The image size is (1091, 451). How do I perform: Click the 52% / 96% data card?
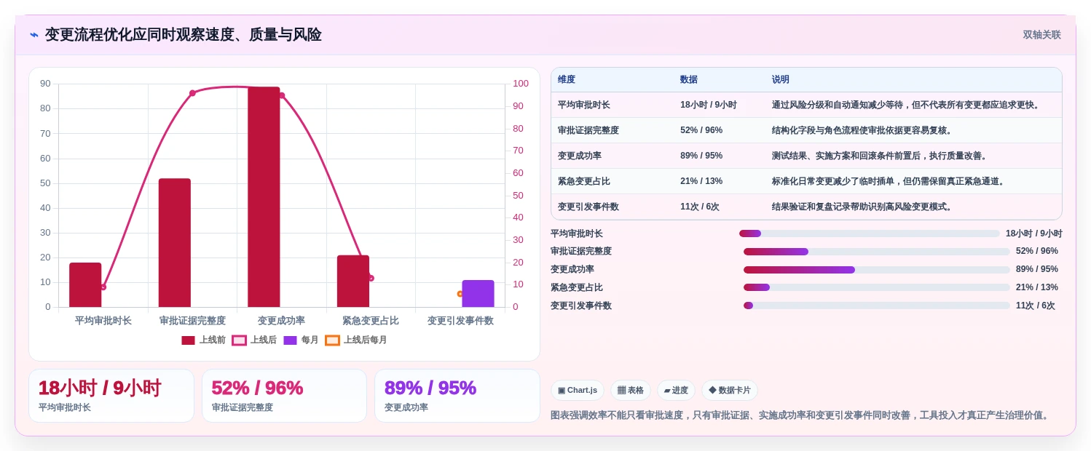pos(284,396)
